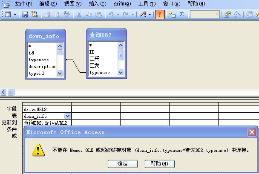259x174 pixels.
Task: Open the 帮助(H) menu in menu bar
Action: click(196, 4)
